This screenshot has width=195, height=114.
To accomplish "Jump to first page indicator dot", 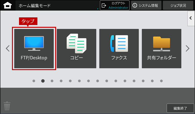I will pyautogui.click(x=34, y=81).
